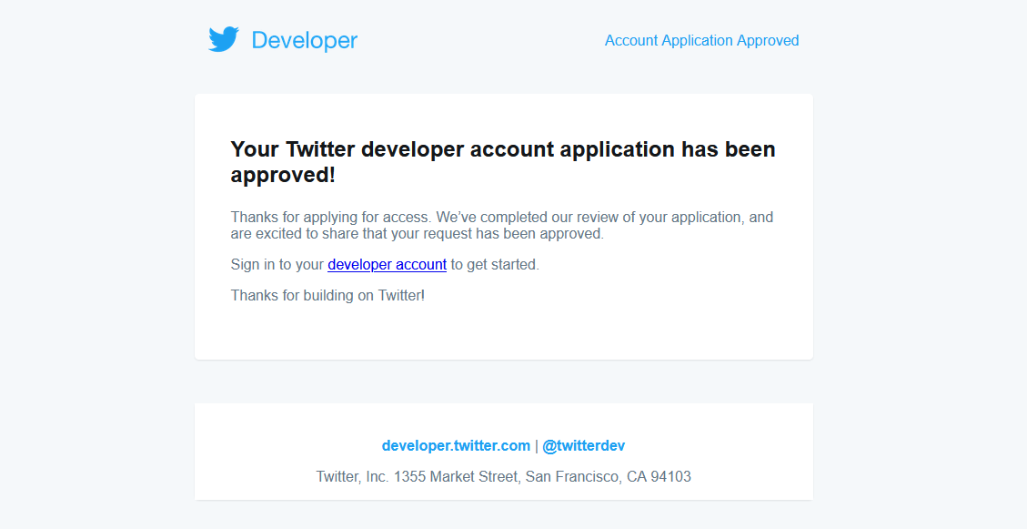Click the Twitter, Inc. Market Street address line
Viewport: 1027px width, 529px height.
pyautogui.click(x=503, y=476)
